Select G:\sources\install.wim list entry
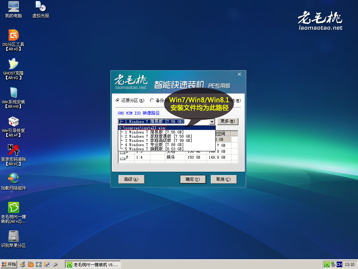 [x=167, y=128]
